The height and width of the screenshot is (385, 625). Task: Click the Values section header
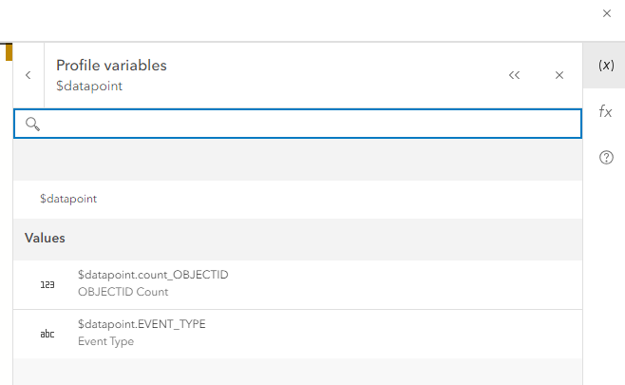click(45, 238)
